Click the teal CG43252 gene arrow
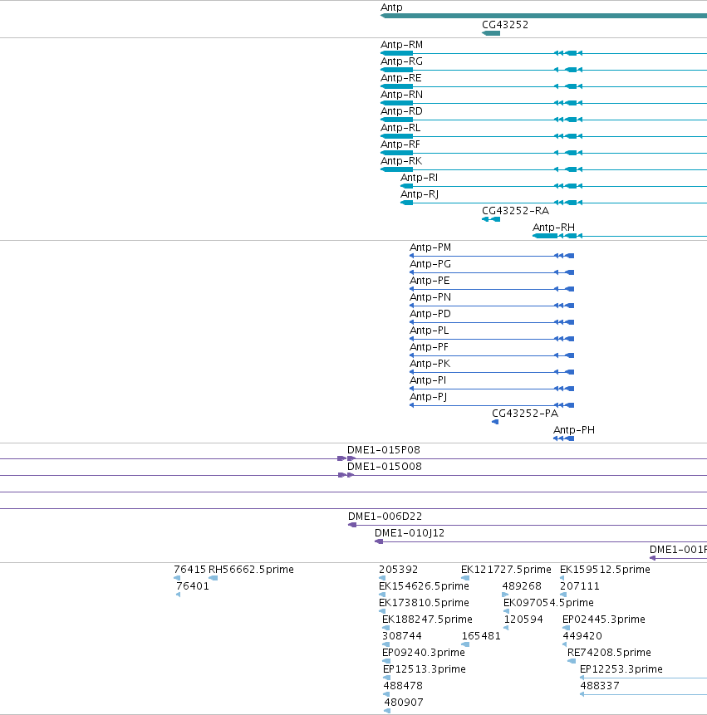The height and width of the screenshot is (715, 707). pyautogui.click(x=491, y=33)
